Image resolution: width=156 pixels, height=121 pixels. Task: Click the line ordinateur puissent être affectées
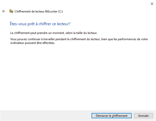(x=32, y=43)
